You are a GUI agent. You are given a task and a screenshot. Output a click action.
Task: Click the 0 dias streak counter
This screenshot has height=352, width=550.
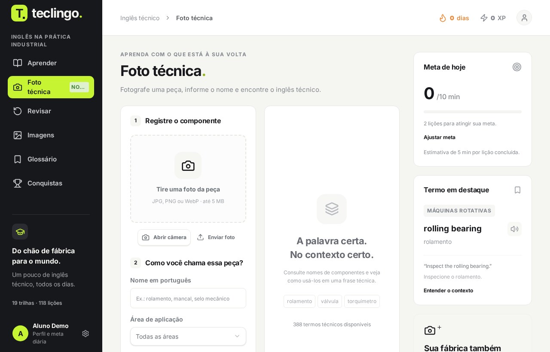454,18
